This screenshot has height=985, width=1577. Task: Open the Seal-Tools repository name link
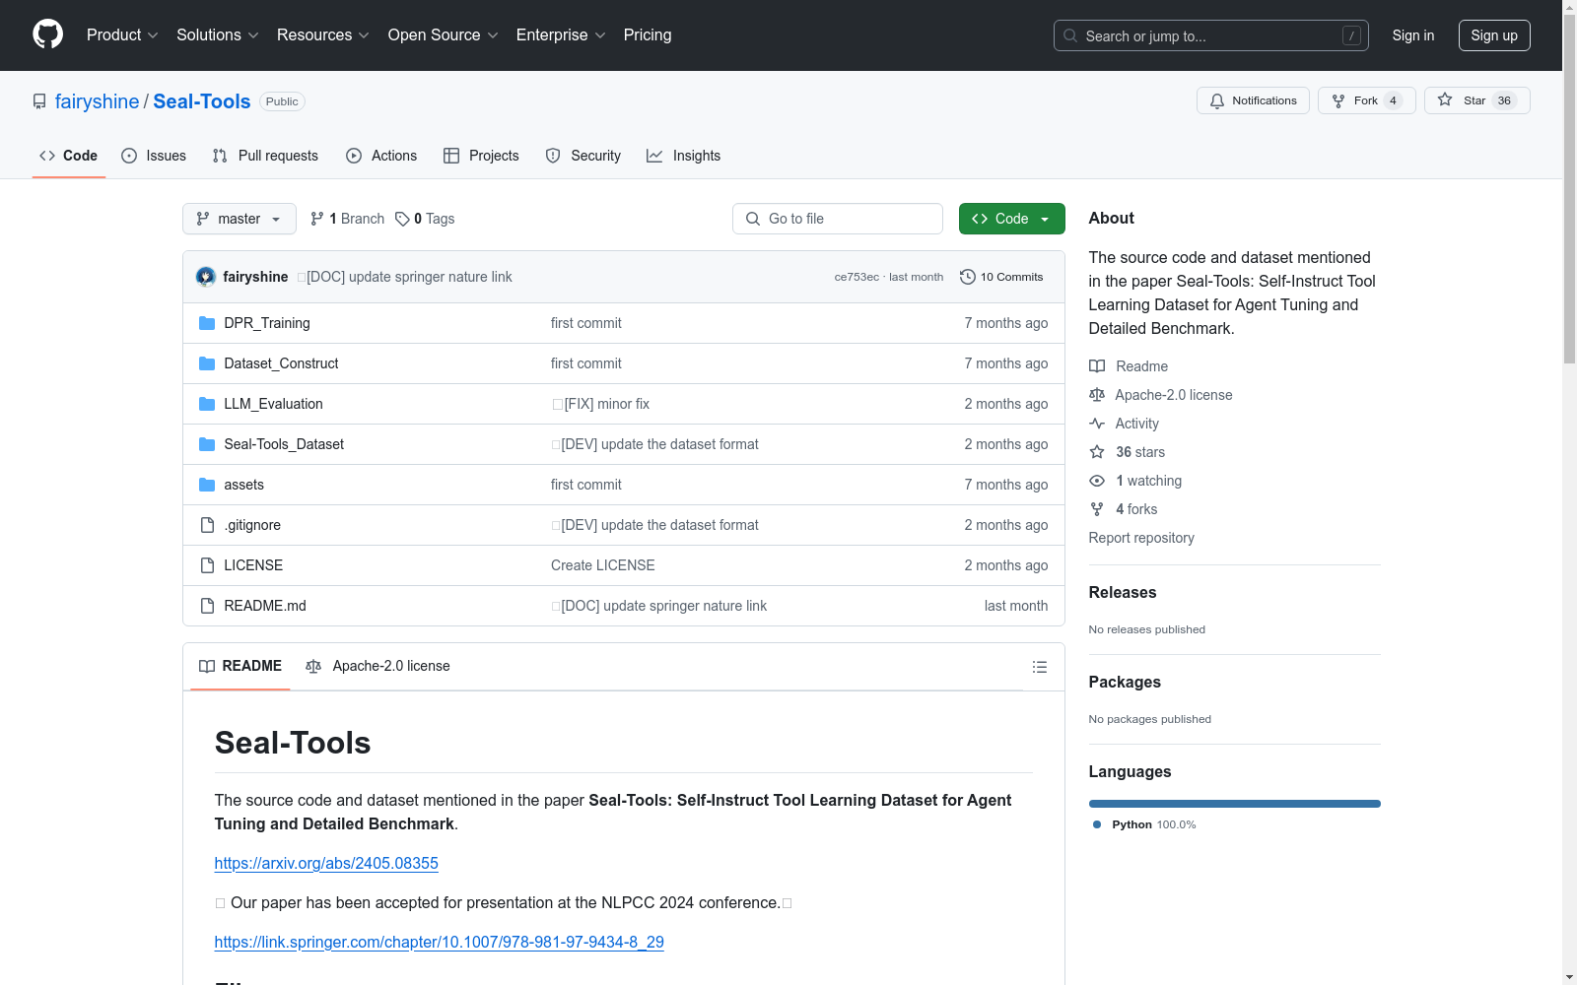tap(202, 101)
